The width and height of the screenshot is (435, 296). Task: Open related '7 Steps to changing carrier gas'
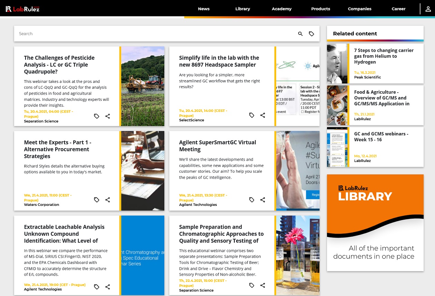(384, 56)
